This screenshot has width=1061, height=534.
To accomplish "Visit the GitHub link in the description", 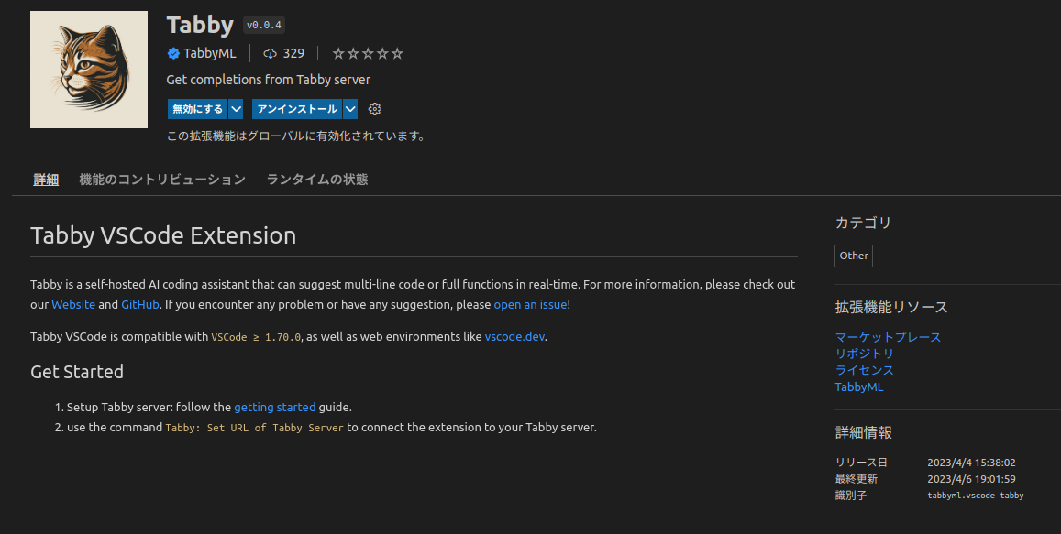I will pyautogui.click(x=139, y=304).
